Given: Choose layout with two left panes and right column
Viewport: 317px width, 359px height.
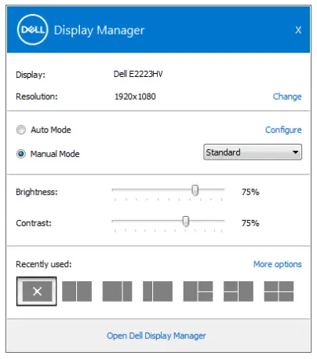Looking at the screenshot, I should tap(239, 291).
